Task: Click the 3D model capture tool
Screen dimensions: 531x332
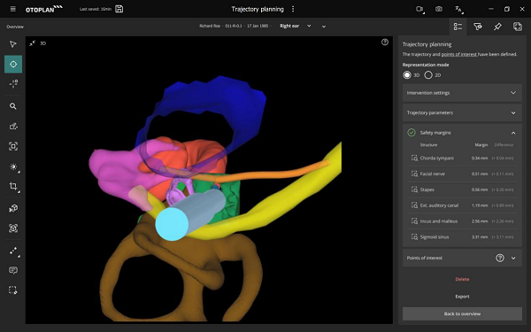Action: [x=13, y=228]
